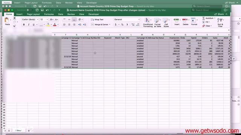Align text to bottom
Screen dimensions: 241x135
(74, 19)
